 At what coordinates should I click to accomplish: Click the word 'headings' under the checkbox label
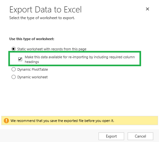tap(32, 62)
